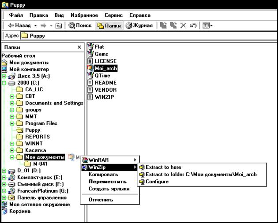The width and height of the screenshot is (278, 223).
Task: Expand the Касатка folder node
Action: coord(12,150)
